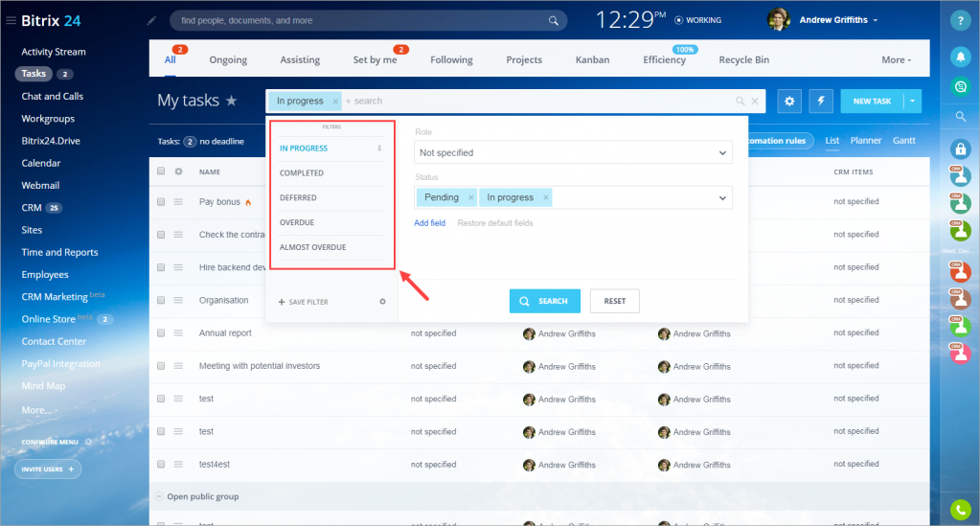
Task: Open table column settings gear icon
Action: tap(179, 172)
